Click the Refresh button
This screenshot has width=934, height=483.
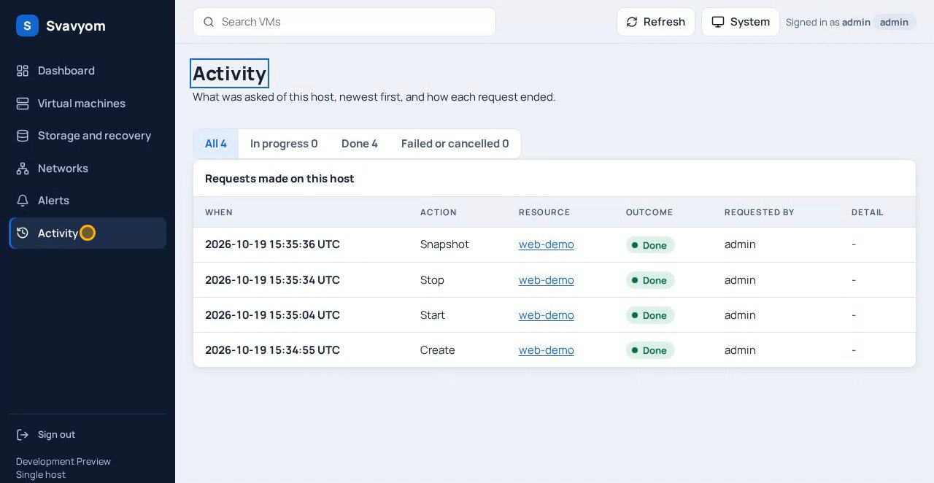(x=656, y=22)
